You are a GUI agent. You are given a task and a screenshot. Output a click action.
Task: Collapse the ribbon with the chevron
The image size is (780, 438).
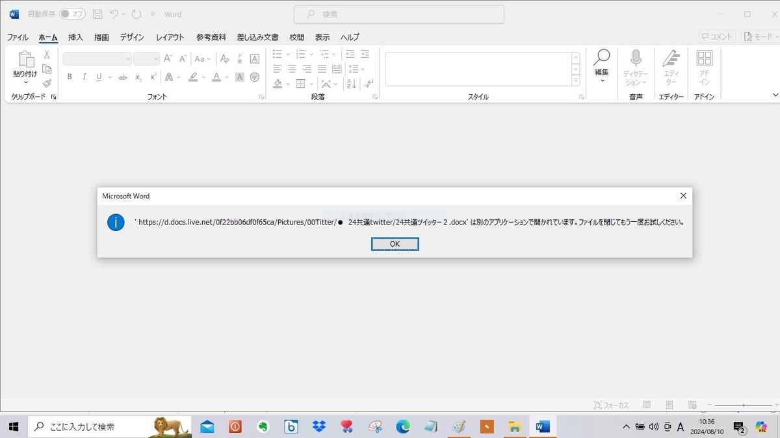(x=775, y=95)
